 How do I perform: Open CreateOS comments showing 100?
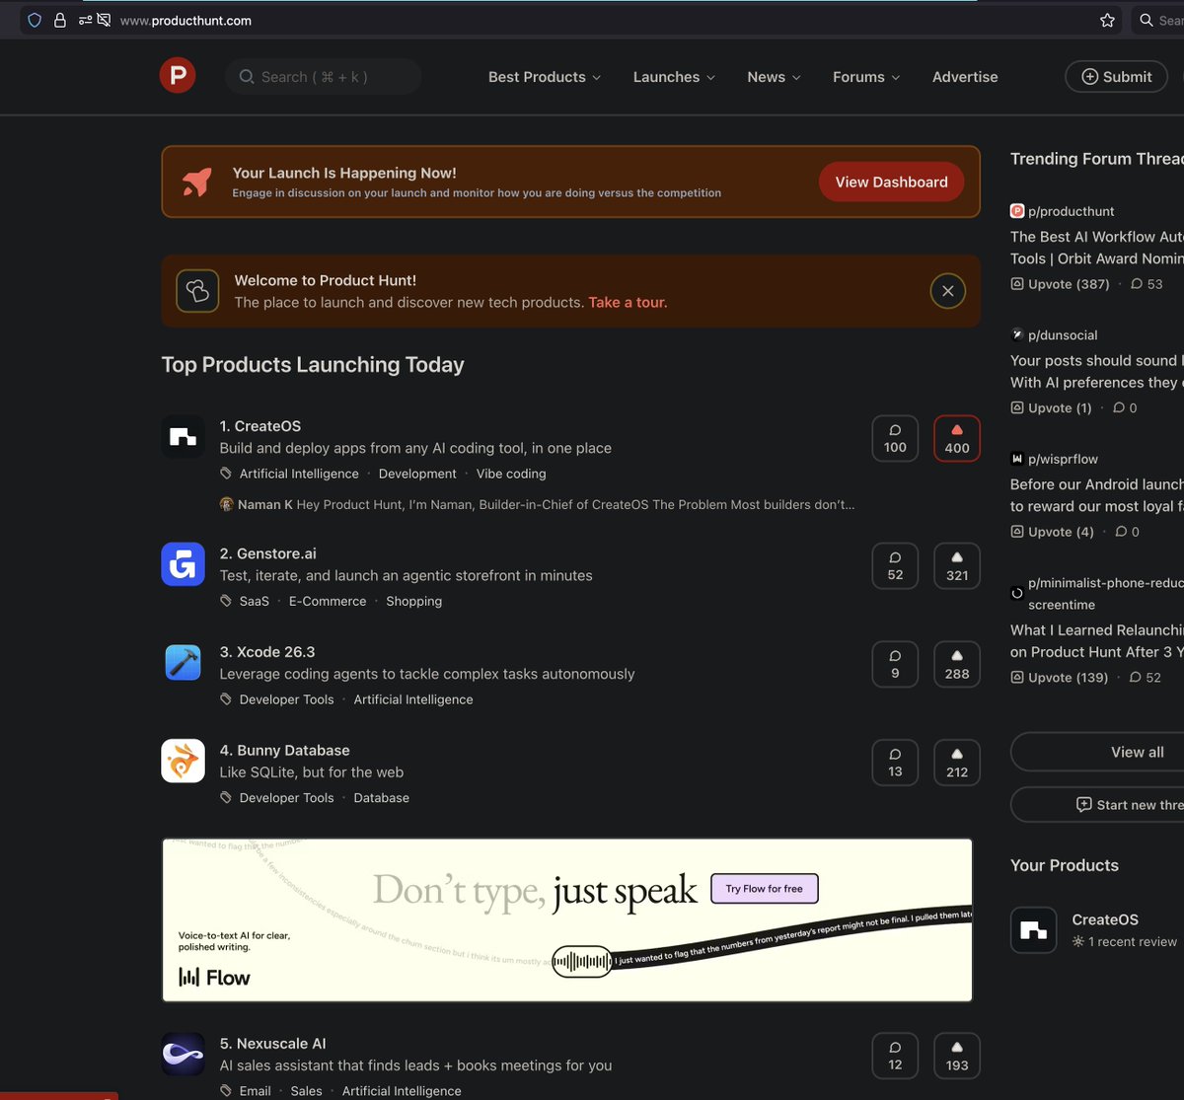click(x=895, y=438)
